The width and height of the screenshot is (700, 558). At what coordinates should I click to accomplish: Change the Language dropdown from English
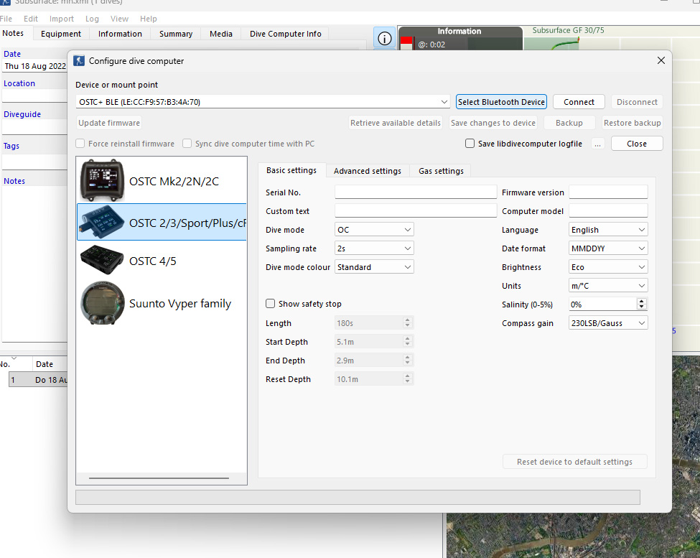tap(608, 230)
